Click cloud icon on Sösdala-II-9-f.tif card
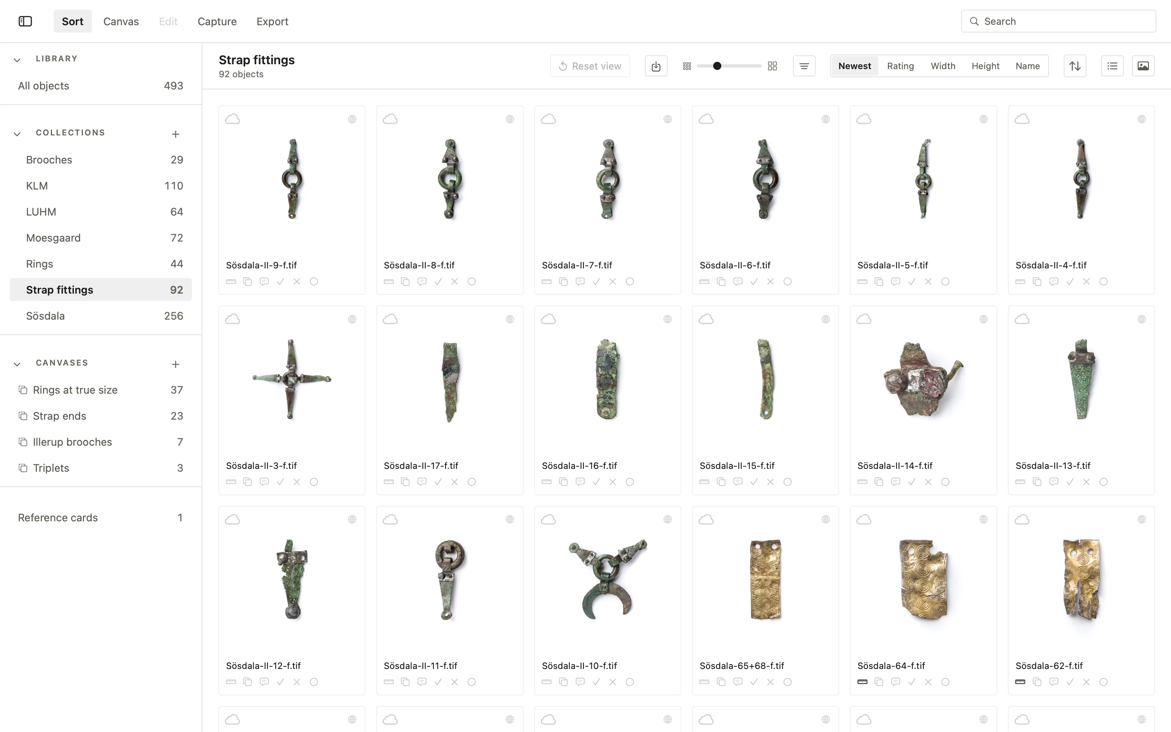This screenshot has height=732, width=1171. pyautogui.click(x=233, y=119)
